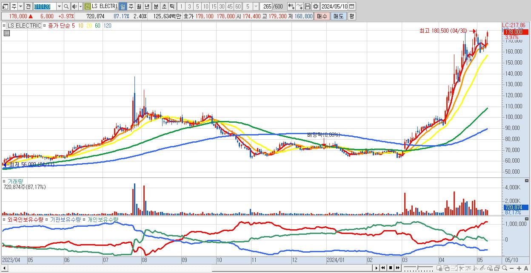Click the 매수 buy button
This screenshot has height=273, width=531.
[x=322, y=16]
